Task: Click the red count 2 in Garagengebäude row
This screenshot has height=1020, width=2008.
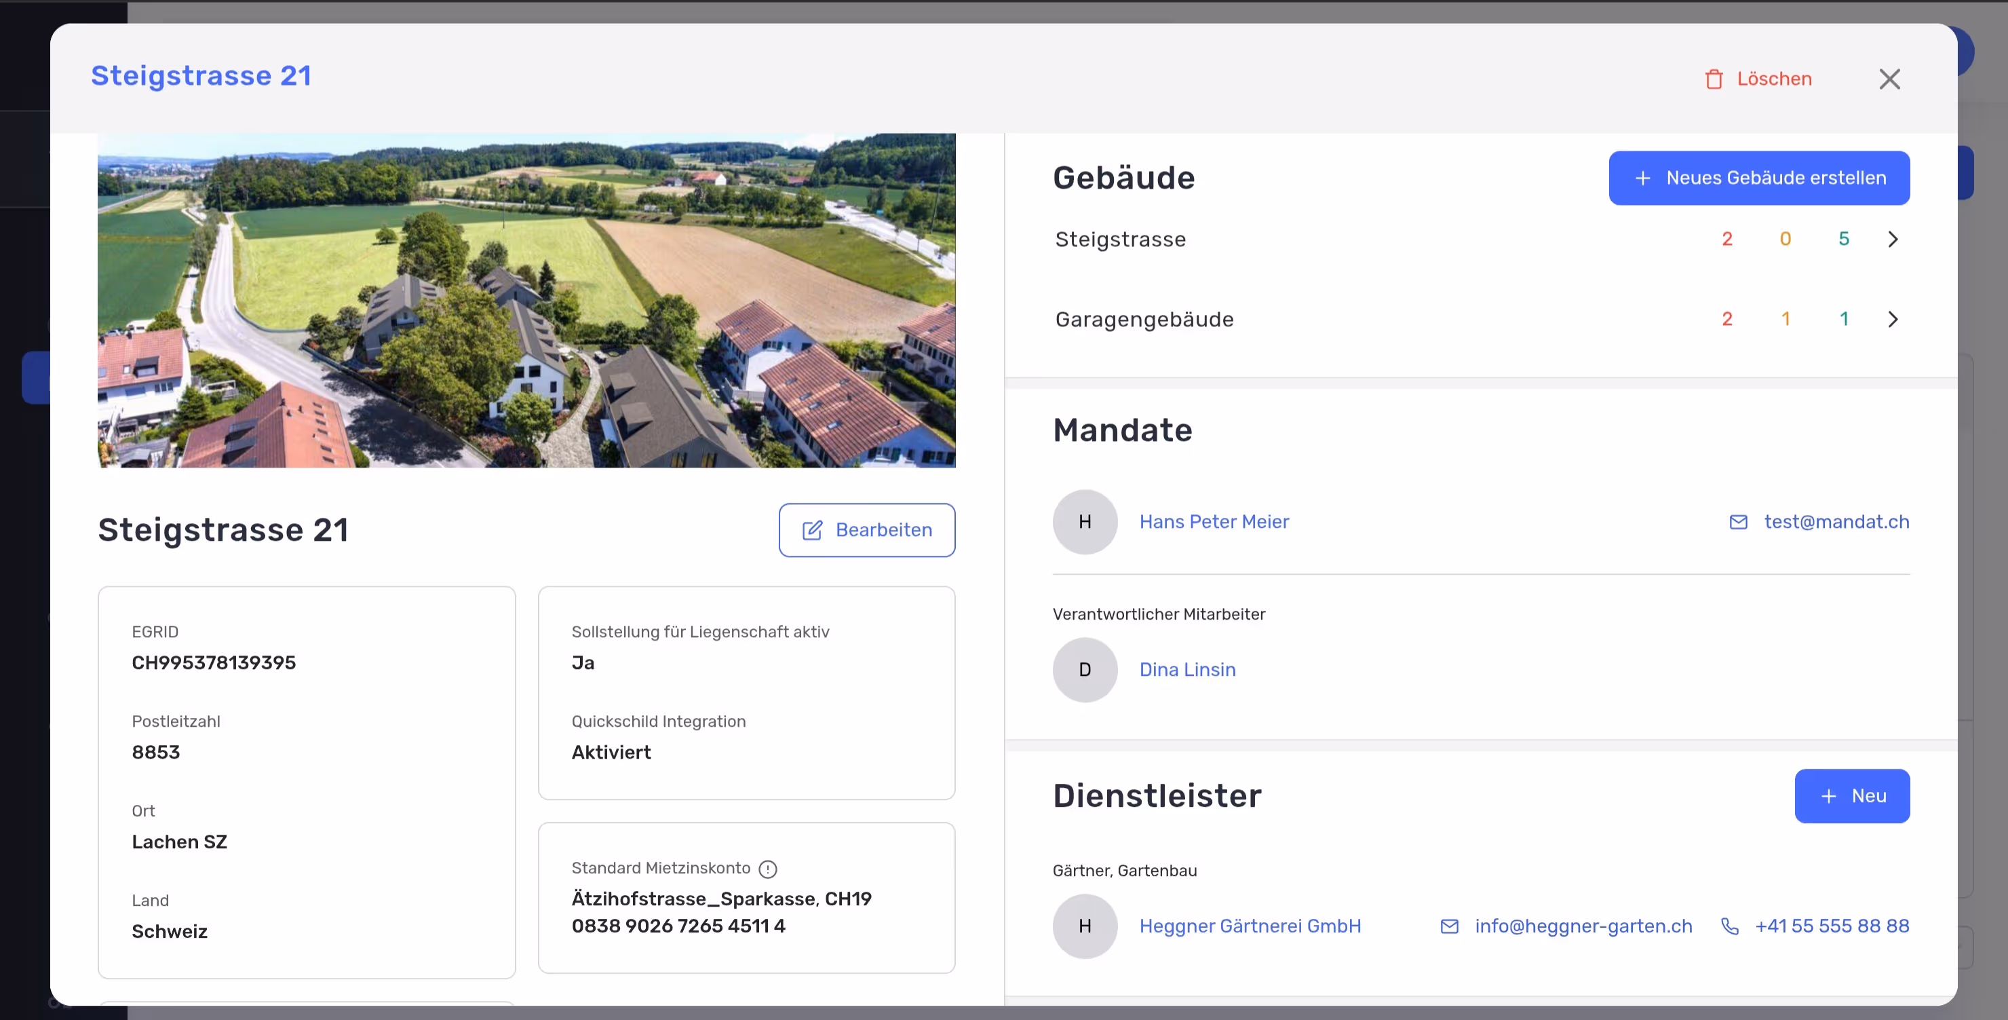Action: (x=1726, y=319)
